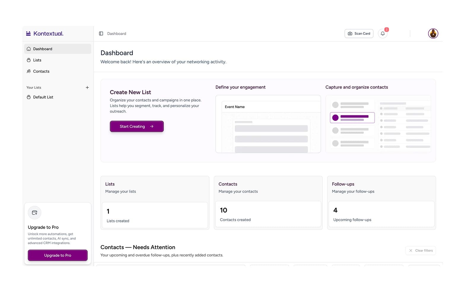Click 'Define your engagement' heading
Image resolution: width=465 pixels, height=292 pixels.
click(241, 87)
